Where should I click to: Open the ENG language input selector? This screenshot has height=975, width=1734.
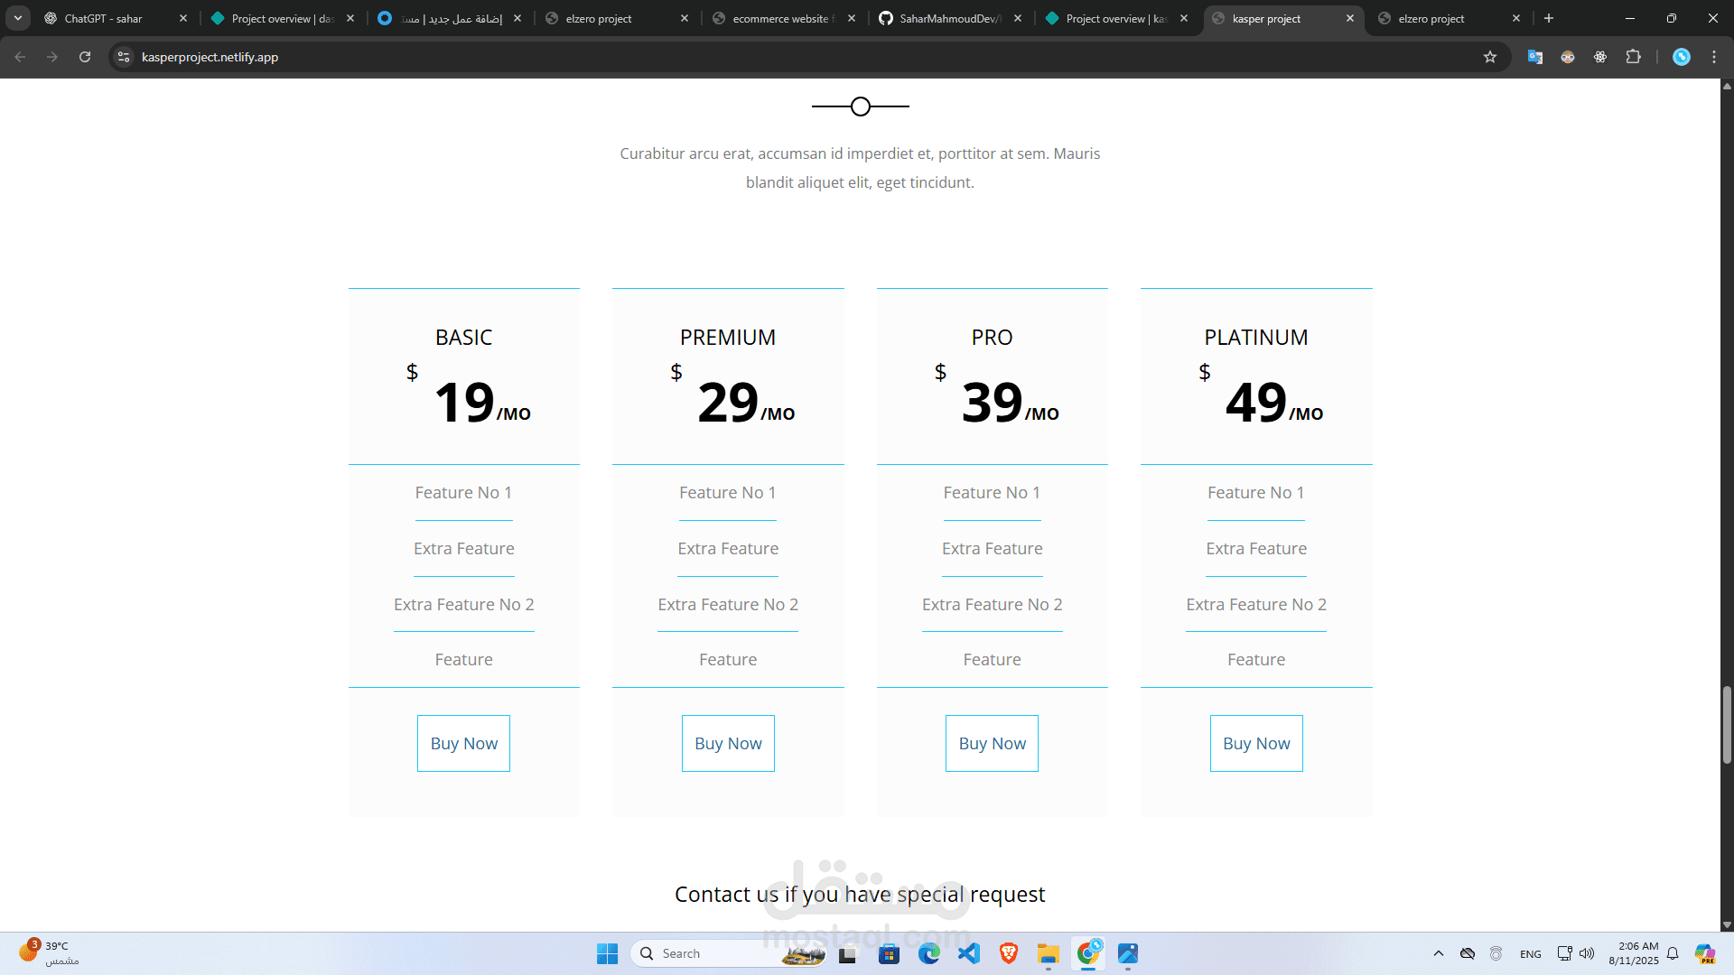coord(1530,954)
